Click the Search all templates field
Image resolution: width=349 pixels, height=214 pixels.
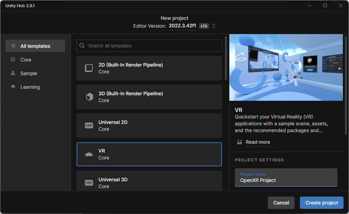point(153,46)
